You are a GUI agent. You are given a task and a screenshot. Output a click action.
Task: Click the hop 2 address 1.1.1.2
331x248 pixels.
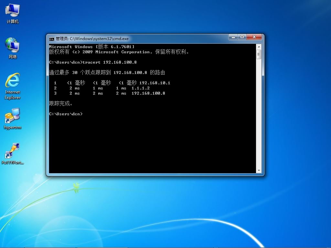pyautogui.click(x=141, y=88)
